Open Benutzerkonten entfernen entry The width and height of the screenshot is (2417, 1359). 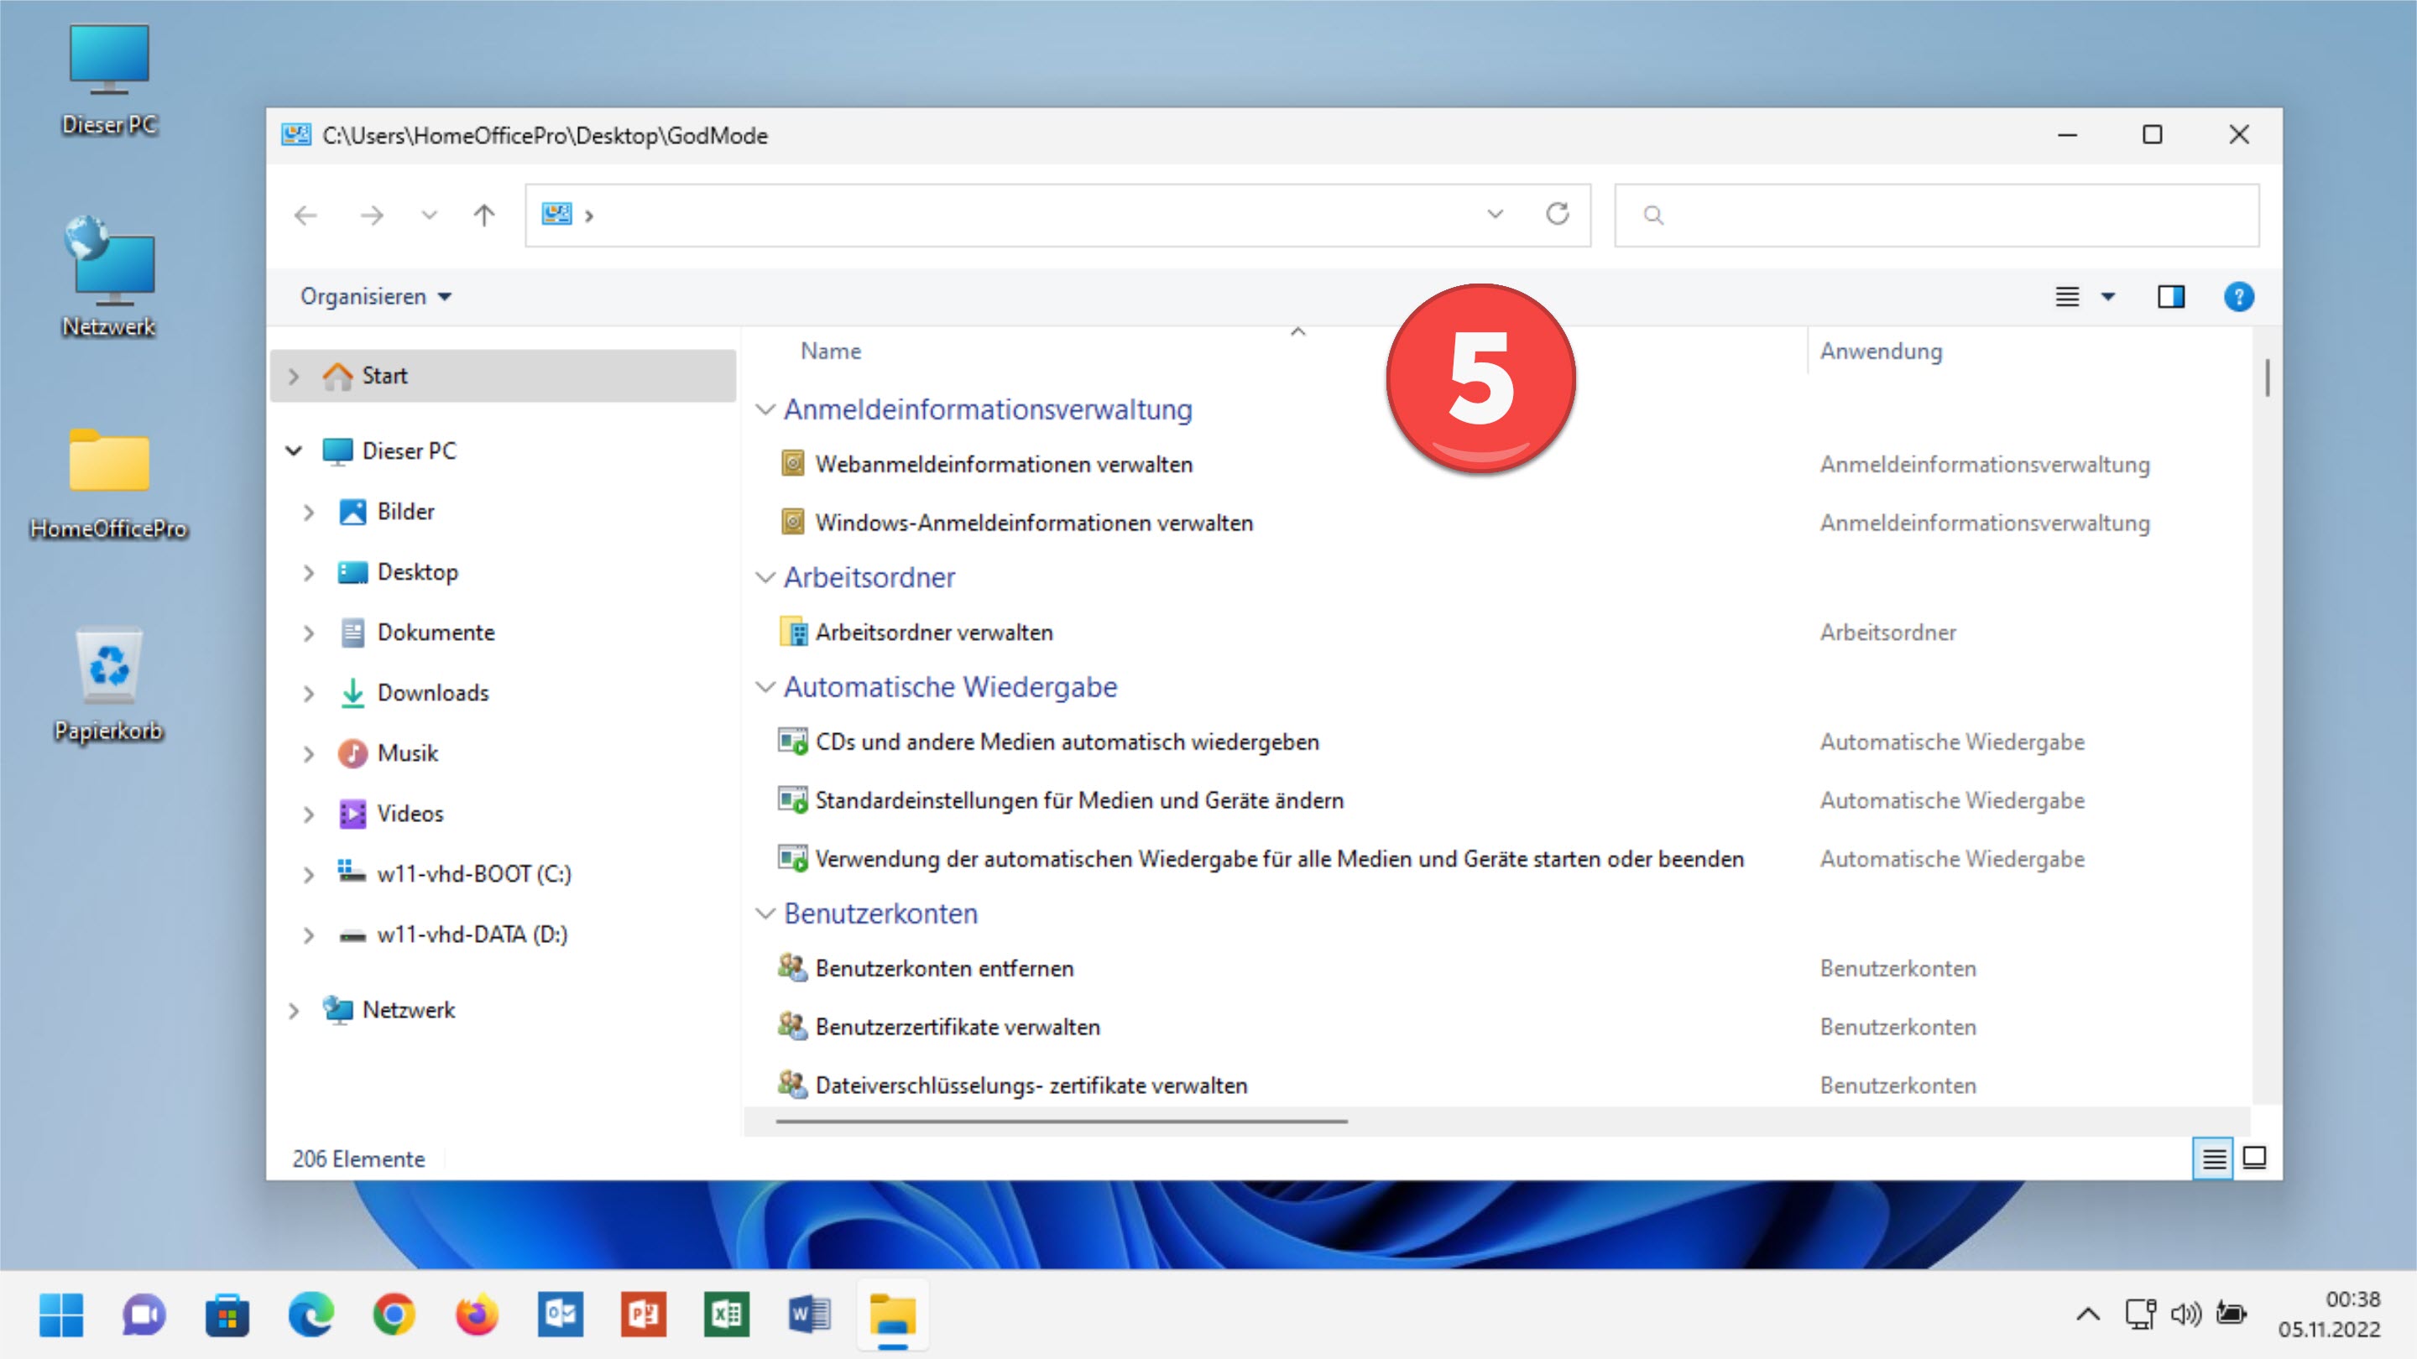click(x=944, y=968)
